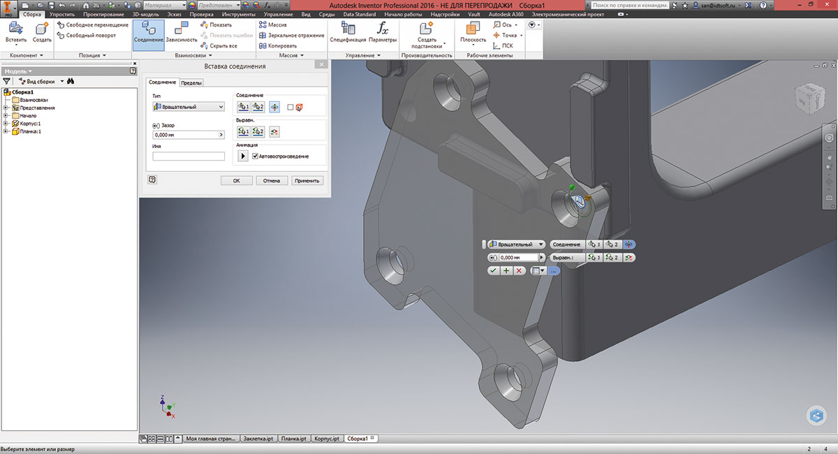Play the joint animation
Image resolution: width=838 pixels, height=454 pixels.
click(243, 156)
